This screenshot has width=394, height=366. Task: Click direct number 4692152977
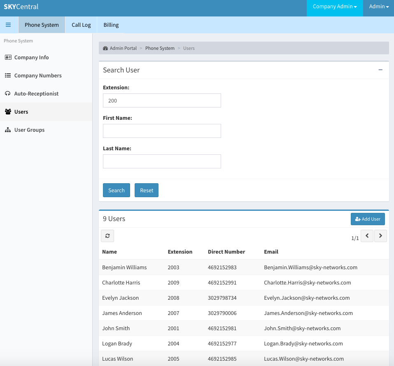[x=222, y=344]
